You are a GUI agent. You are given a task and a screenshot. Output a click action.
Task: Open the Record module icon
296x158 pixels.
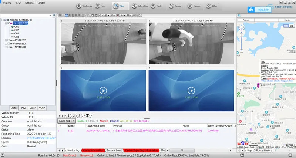[x=171, y=6]
